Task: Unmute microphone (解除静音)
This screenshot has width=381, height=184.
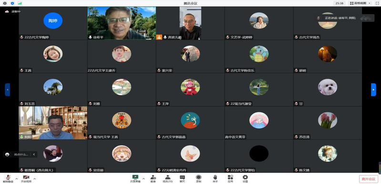Action: tap(8, 179)
